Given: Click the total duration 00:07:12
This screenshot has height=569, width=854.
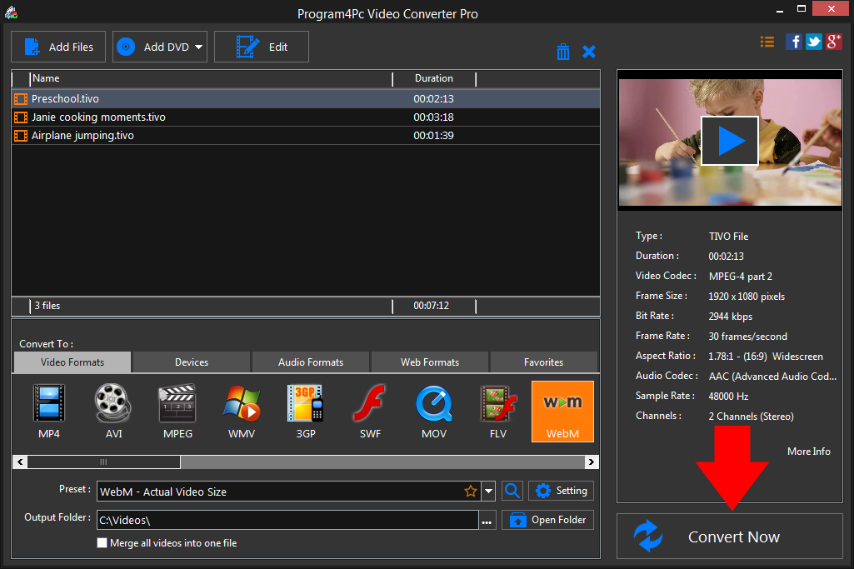Looking at the screenshot, I should click(x=432, y=306).
